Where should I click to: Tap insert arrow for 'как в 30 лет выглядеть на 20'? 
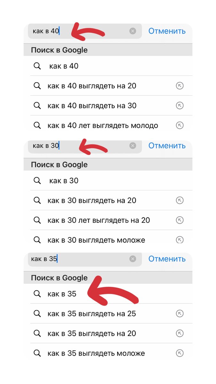180,220
